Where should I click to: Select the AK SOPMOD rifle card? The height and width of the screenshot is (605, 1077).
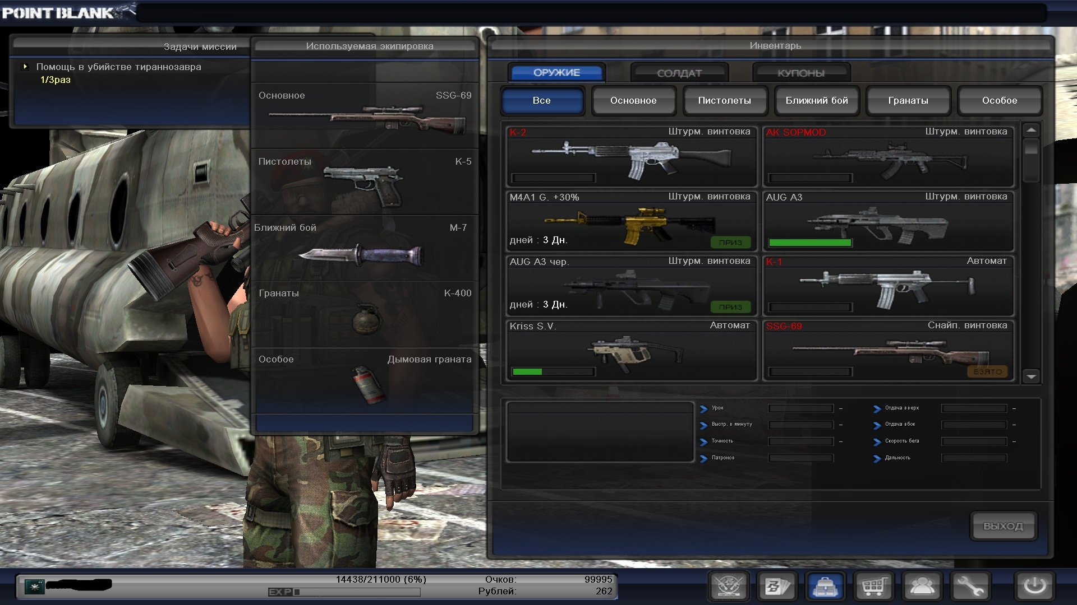[x=889, y=157]
